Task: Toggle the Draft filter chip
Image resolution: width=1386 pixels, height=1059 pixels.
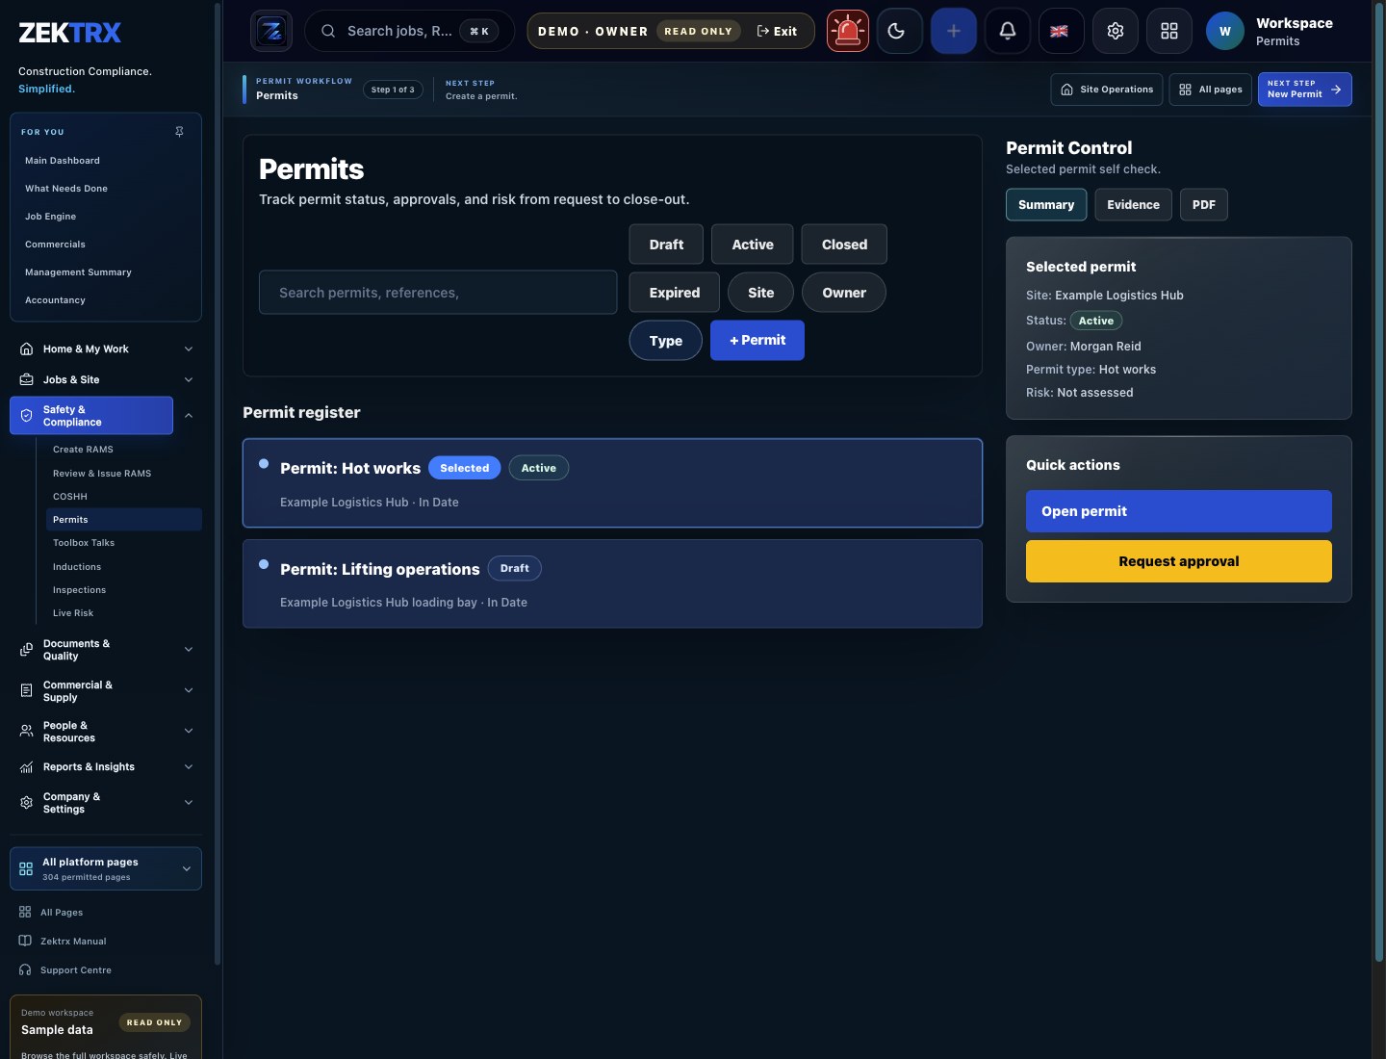Action: tap(666, 245)
